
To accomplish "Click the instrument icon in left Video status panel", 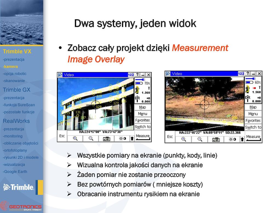I will click(137, 90).
